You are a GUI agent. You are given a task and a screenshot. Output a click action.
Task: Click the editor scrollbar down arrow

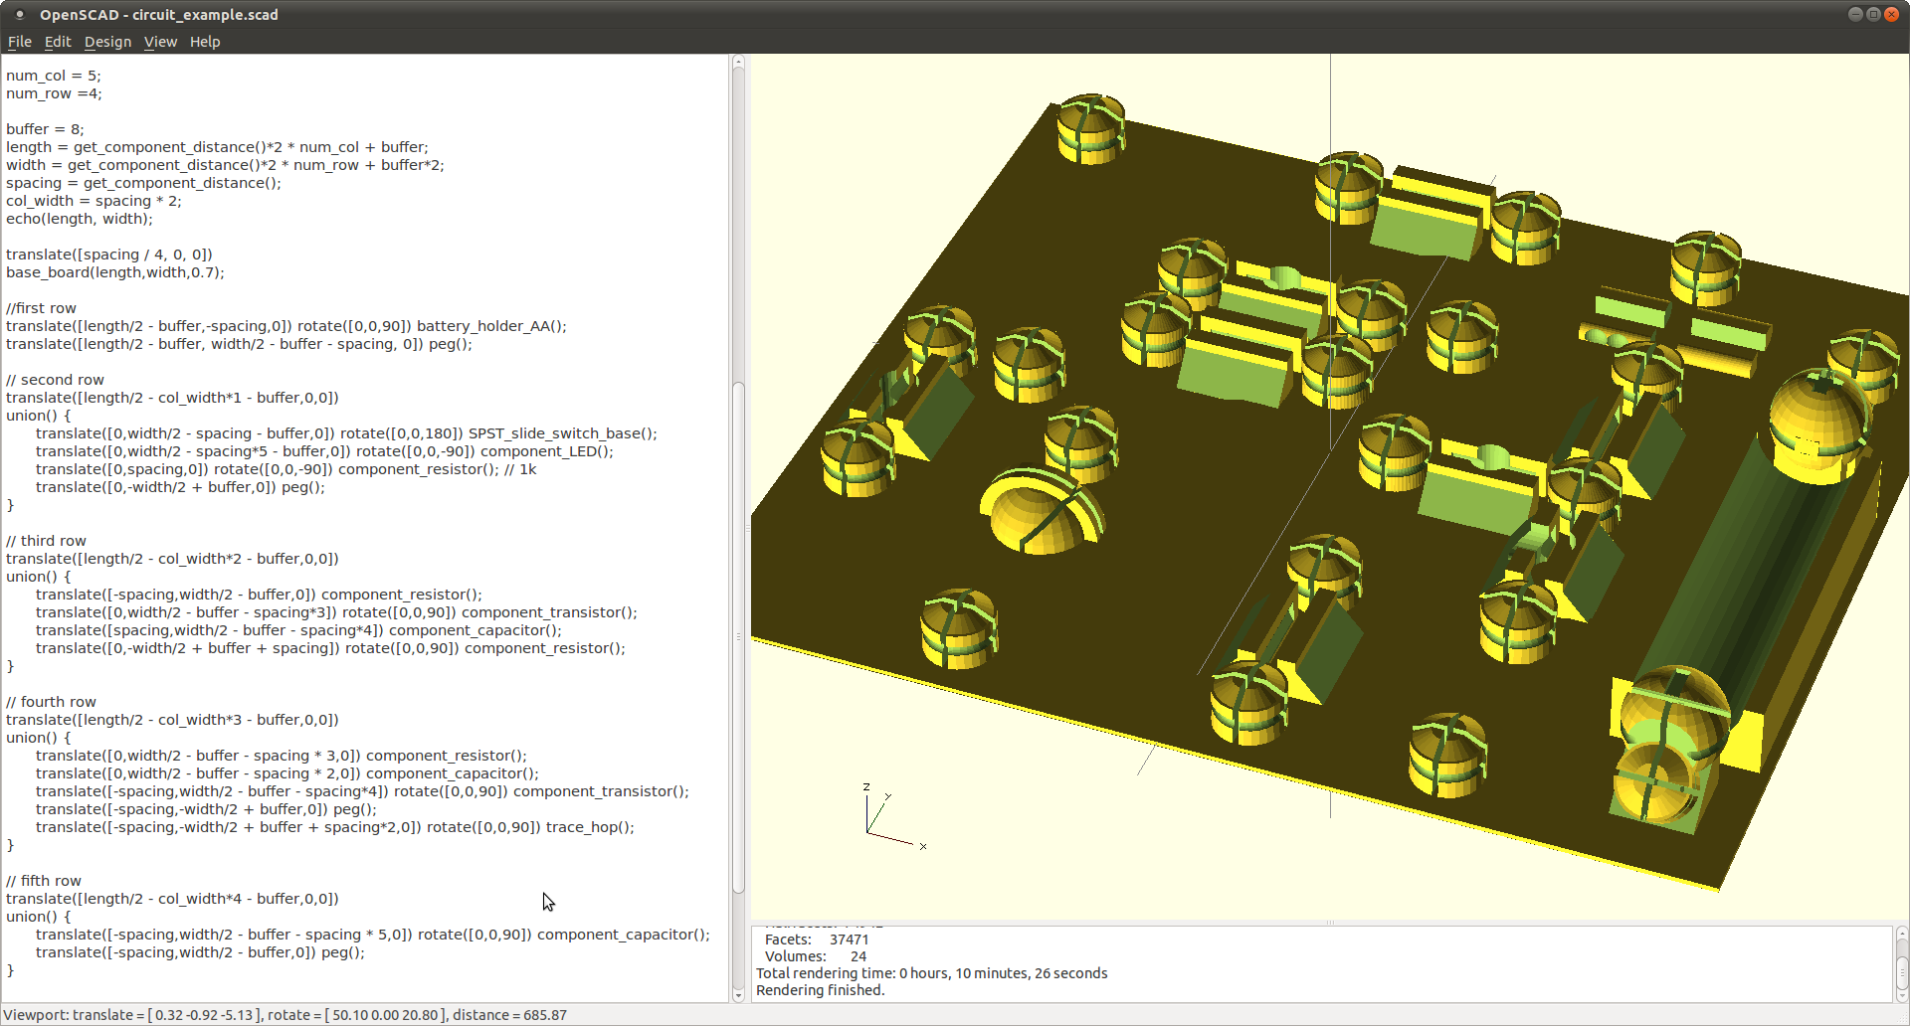(x=737, y=994)
